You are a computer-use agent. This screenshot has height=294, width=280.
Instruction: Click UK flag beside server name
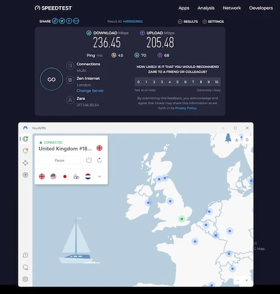click(x=100, y=148)
